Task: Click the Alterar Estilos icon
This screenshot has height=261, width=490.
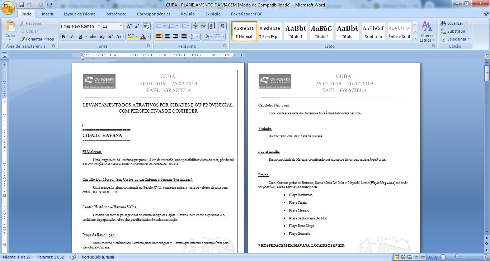Action: click(x=427, y=31)
